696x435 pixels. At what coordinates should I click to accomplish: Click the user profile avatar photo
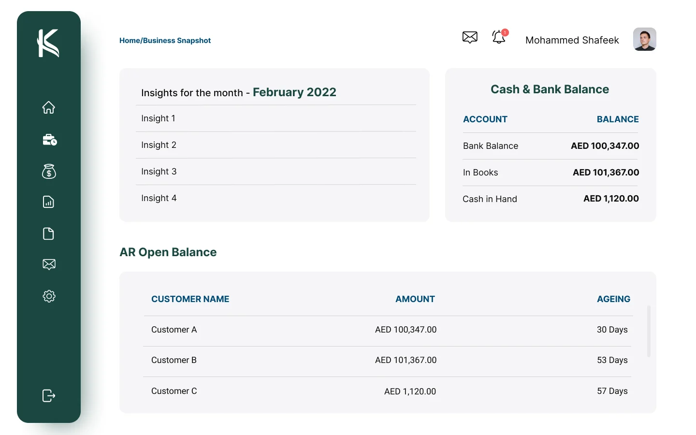[x=645, y=39]
